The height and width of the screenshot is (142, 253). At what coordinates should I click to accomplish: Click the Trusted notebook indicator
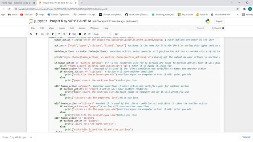[x=200, y=28]
